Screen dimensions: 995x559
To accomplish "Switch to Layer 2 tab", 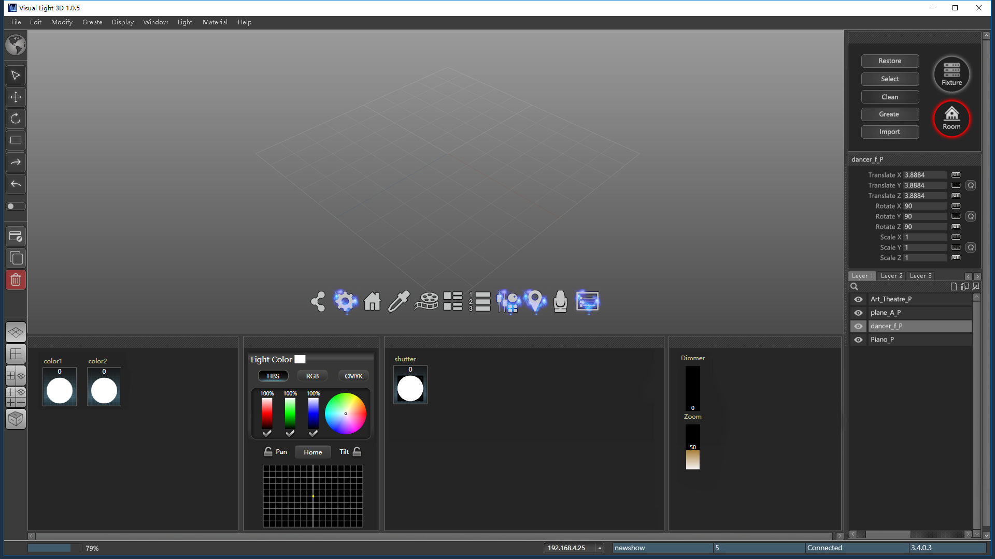I will [x=892, y=276].
